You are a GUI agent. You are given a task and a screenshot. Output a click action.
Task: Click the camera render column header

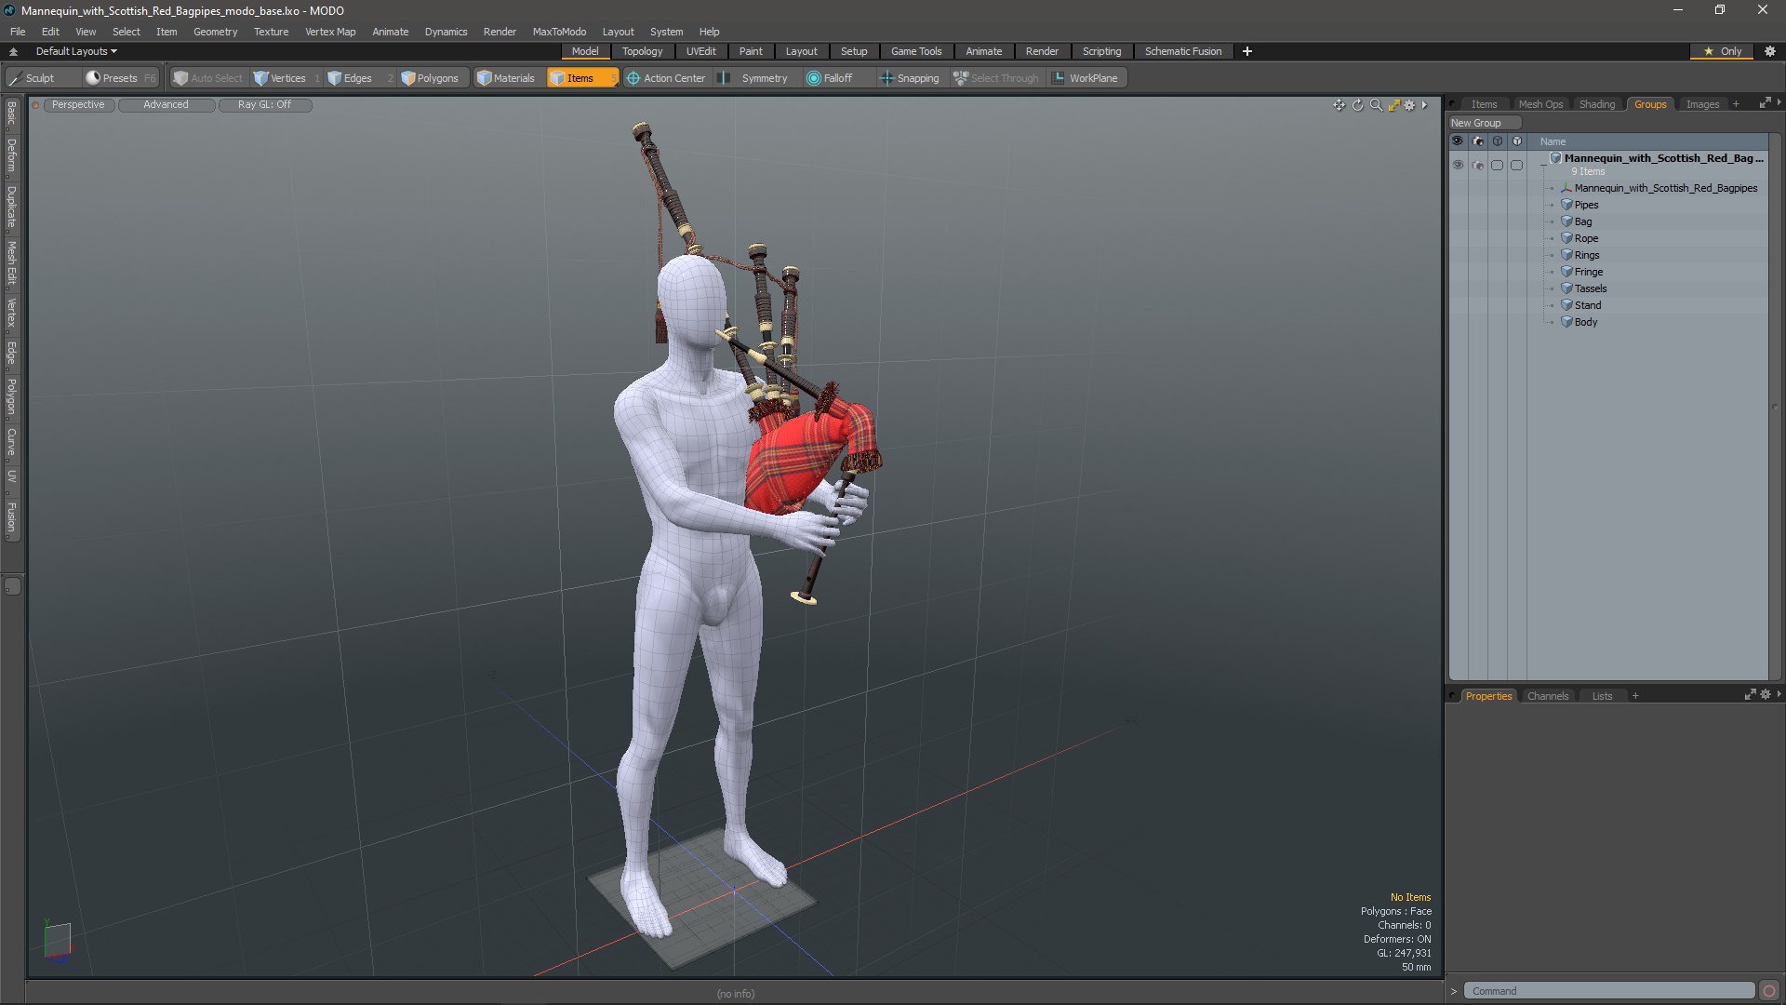[1478, 141]
